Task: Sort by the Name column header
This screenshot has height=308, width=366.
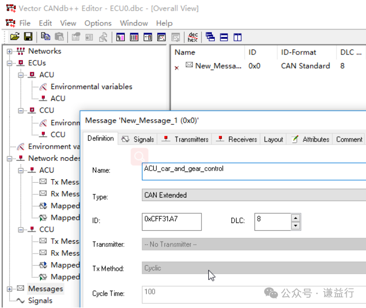Action: point(208,52)
